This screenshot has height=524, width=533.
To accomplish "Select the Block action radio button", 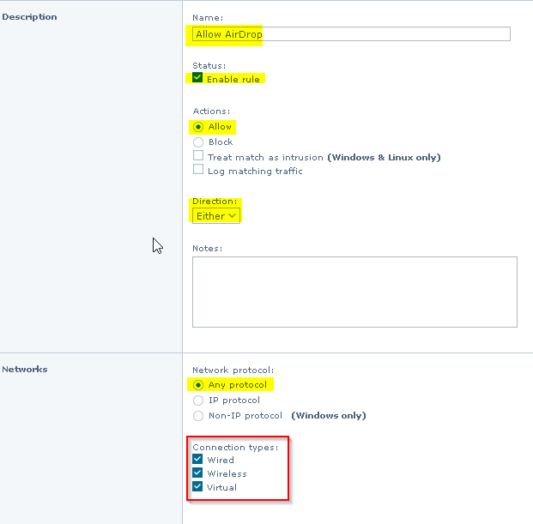I will (198, 142).
